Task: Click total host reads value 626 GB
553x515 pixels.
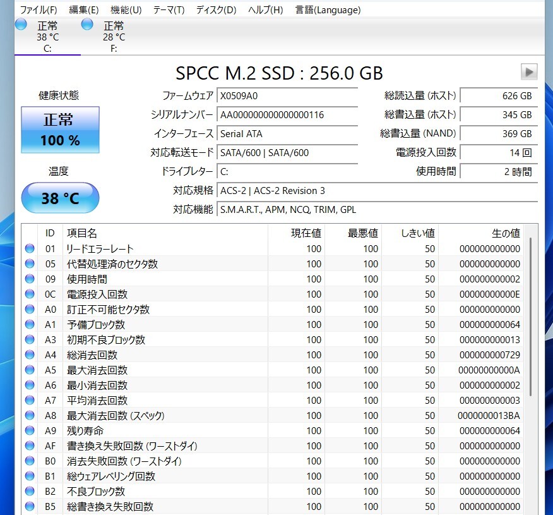Action: click(499, 96)
